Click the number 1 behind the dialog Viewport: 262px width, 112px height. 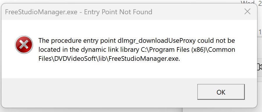tap(260, 32)
